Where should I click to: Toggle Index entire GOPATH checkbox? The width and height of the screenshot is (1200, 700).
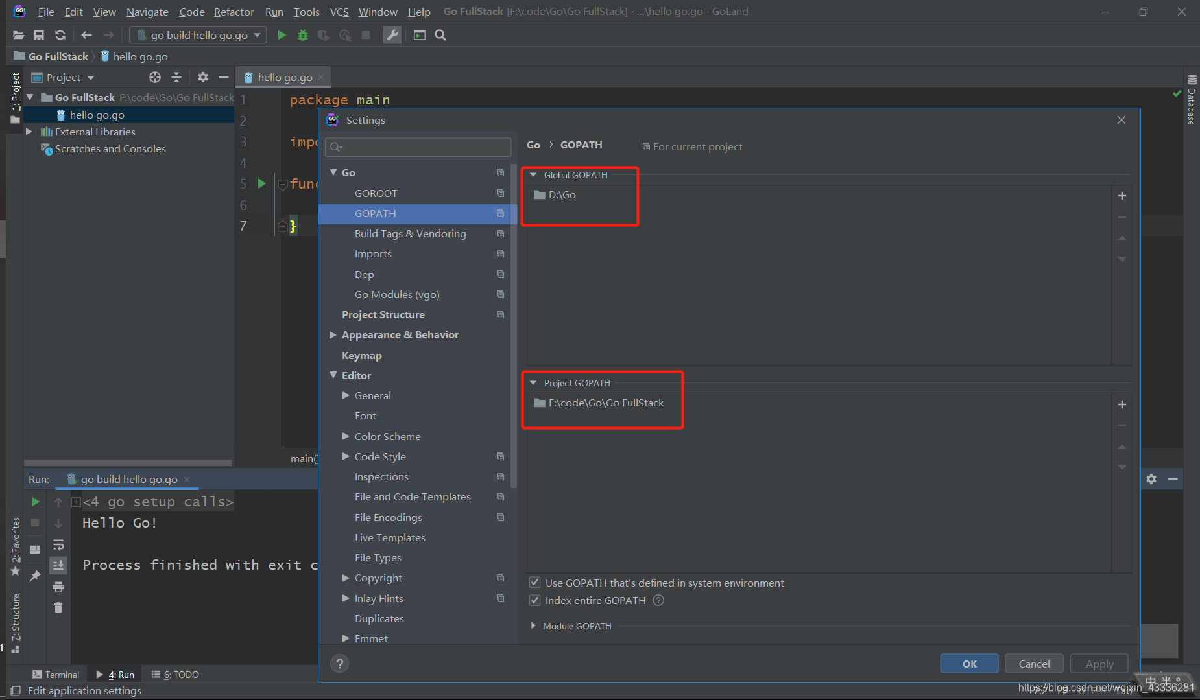pos(535,600)
